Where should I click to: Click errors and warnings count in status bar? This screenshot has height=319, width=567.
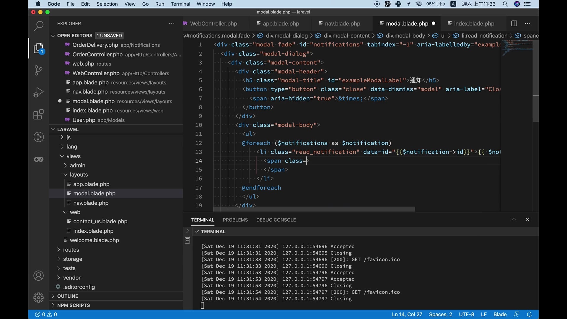46,314
